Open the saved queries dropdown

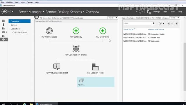tap(170, 23)
